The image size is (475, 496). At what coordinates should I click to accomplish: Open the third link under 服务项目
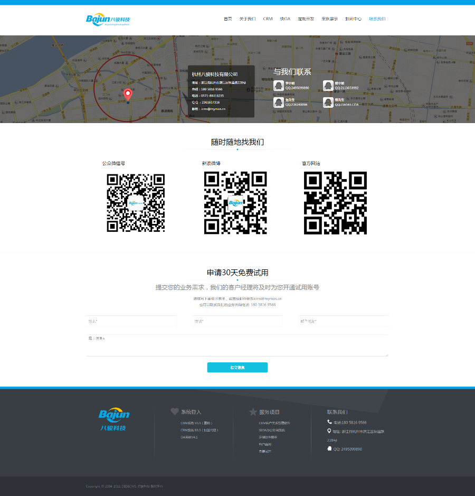coord(268,437)
